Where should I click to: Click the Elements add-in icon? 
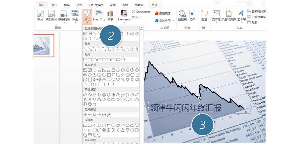[124, 14]
